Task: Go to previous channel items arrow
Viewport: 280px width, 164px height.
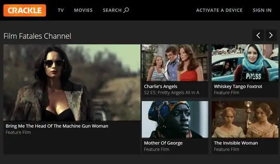Action: [x=258, y=35]
